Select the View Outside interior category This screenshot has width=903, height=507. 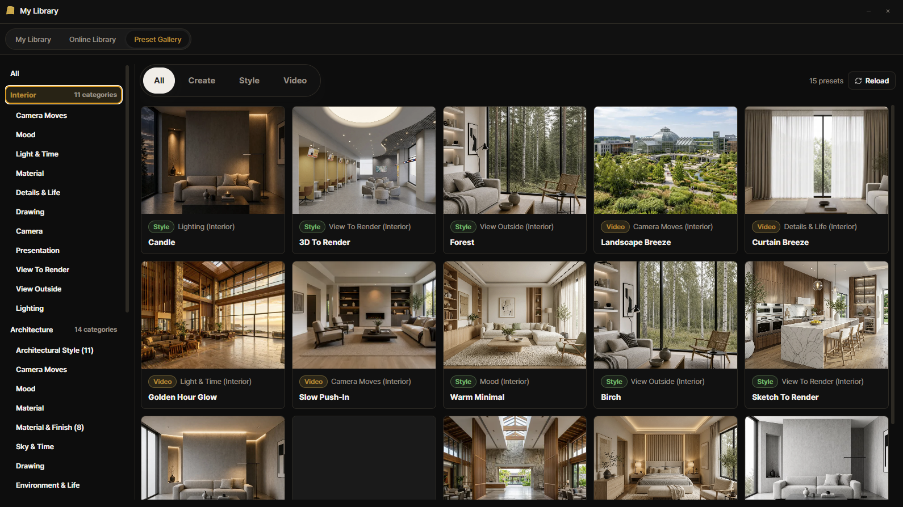39,289
